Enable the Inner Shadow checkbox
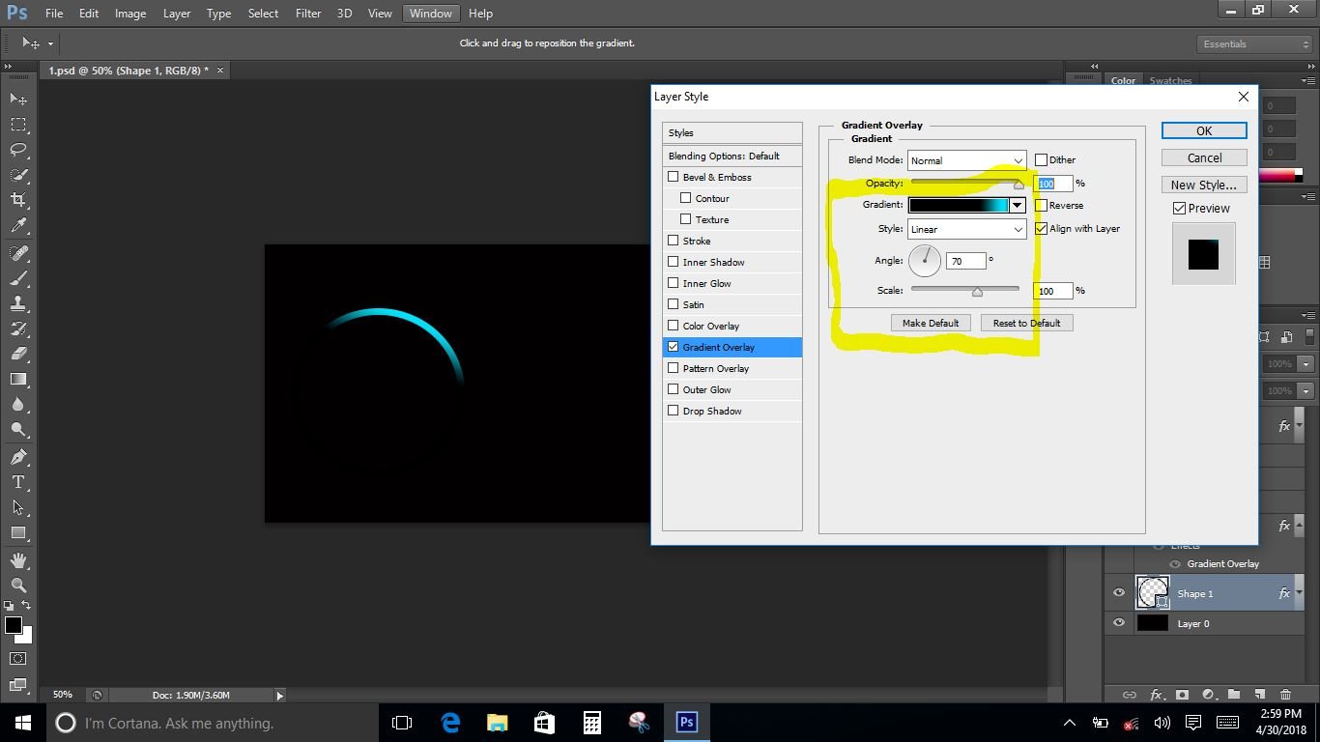 674,262
